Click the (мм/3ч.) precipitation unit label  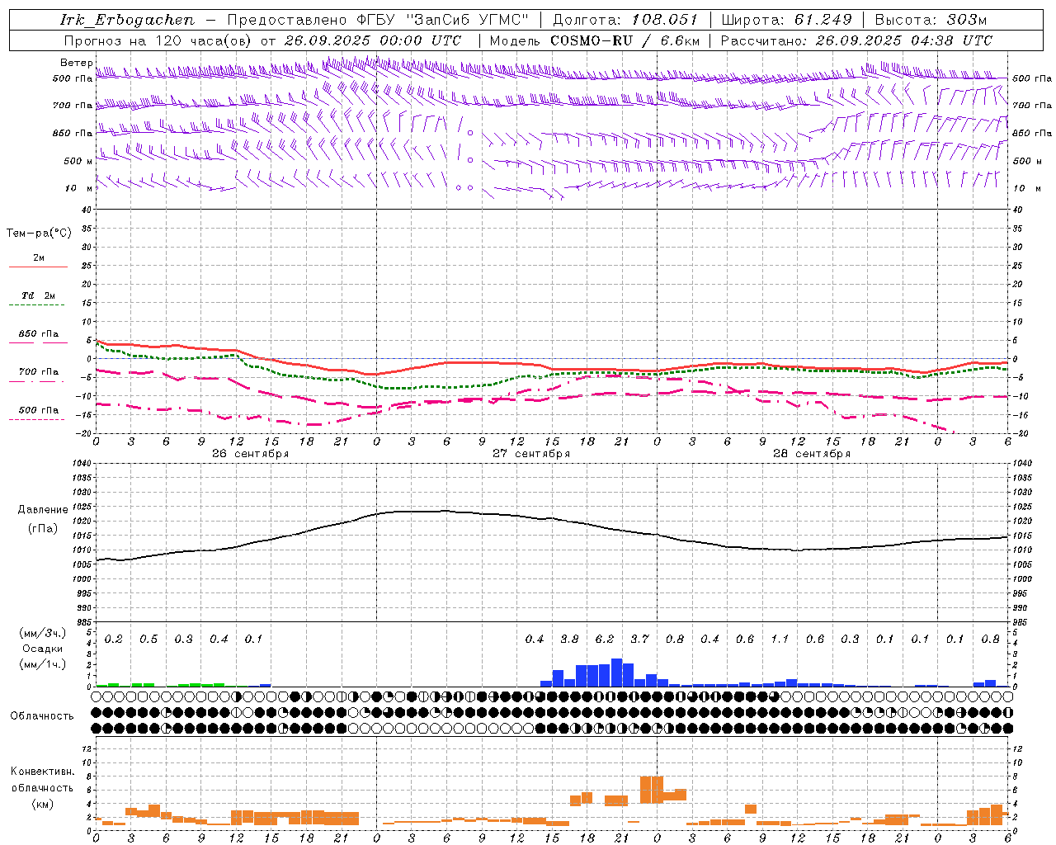43,634
